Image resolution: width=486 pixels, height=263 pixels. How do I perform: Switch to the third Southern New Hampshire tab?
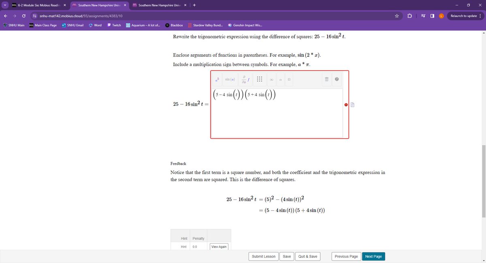160,5
